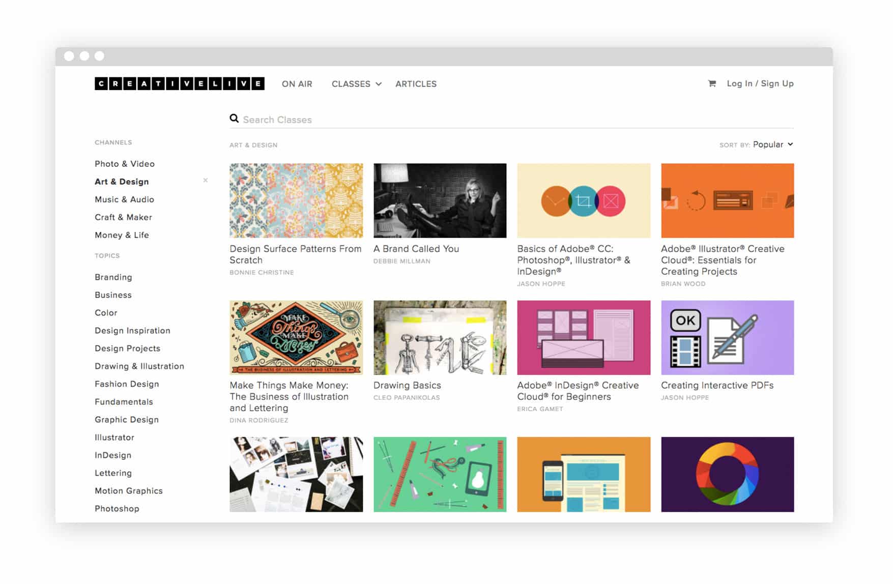Type in the Search Classes field

[509, 120]
